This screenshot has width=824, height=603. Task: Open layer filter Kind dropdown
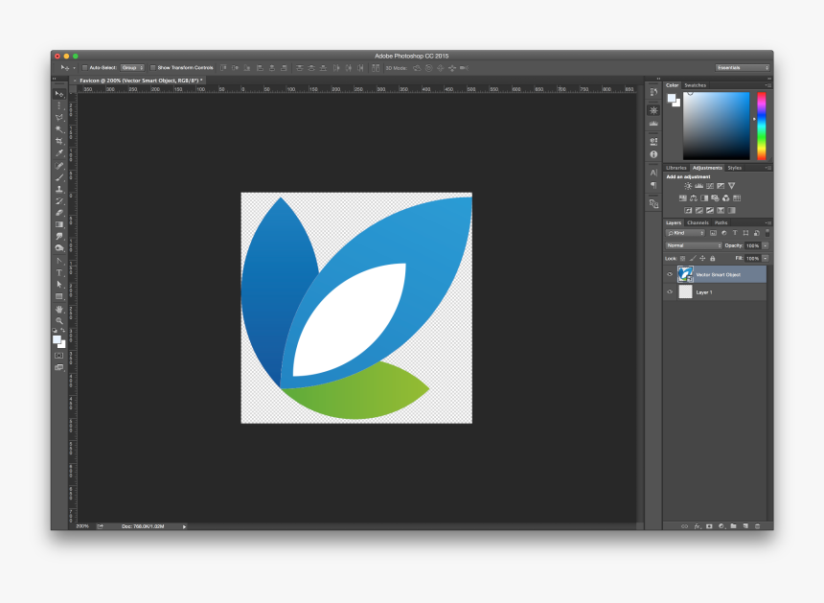click(x=685, y=233)
